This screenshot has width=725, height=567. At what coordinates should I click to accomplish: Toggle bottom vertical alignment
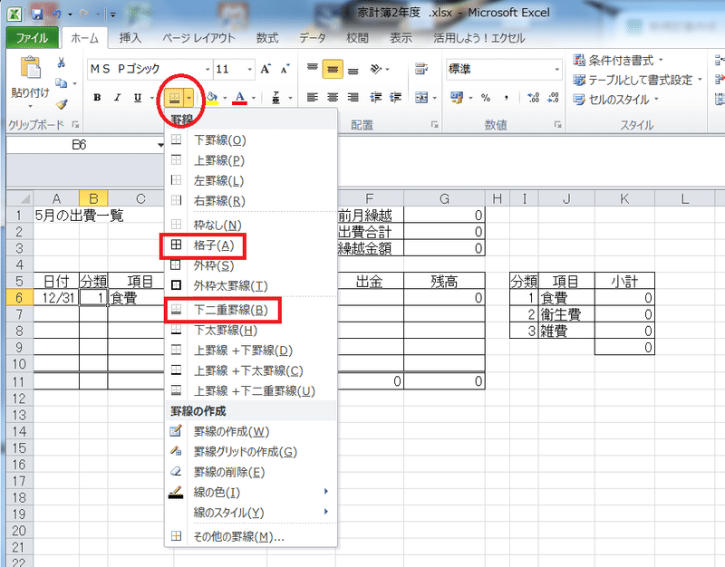click(x=353, y=70)
